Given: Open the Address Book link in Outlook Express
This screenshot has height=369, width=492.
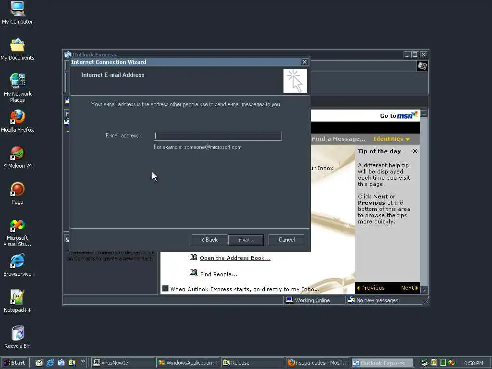Looking at the screenshot, I should (x=235, y=258).
